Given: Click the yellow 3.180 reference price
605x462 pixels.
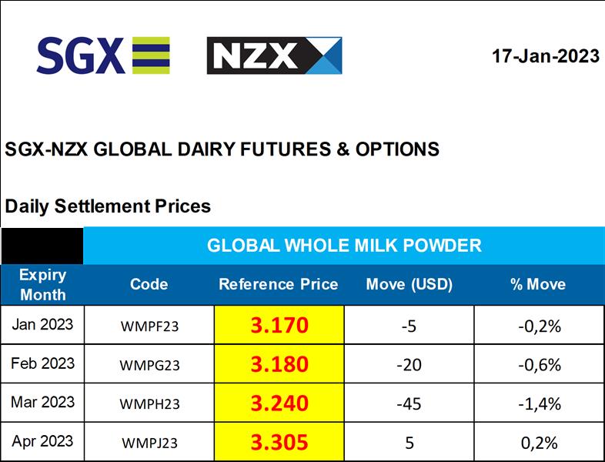Looking at the screenshot, I should click(279, 364).
